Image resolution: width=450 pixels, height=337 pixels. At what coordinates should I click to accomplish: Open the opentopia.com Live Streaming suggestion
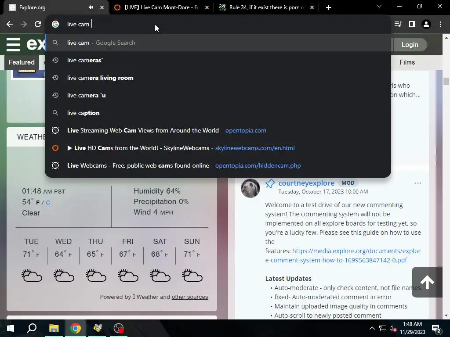click(218, 130)
